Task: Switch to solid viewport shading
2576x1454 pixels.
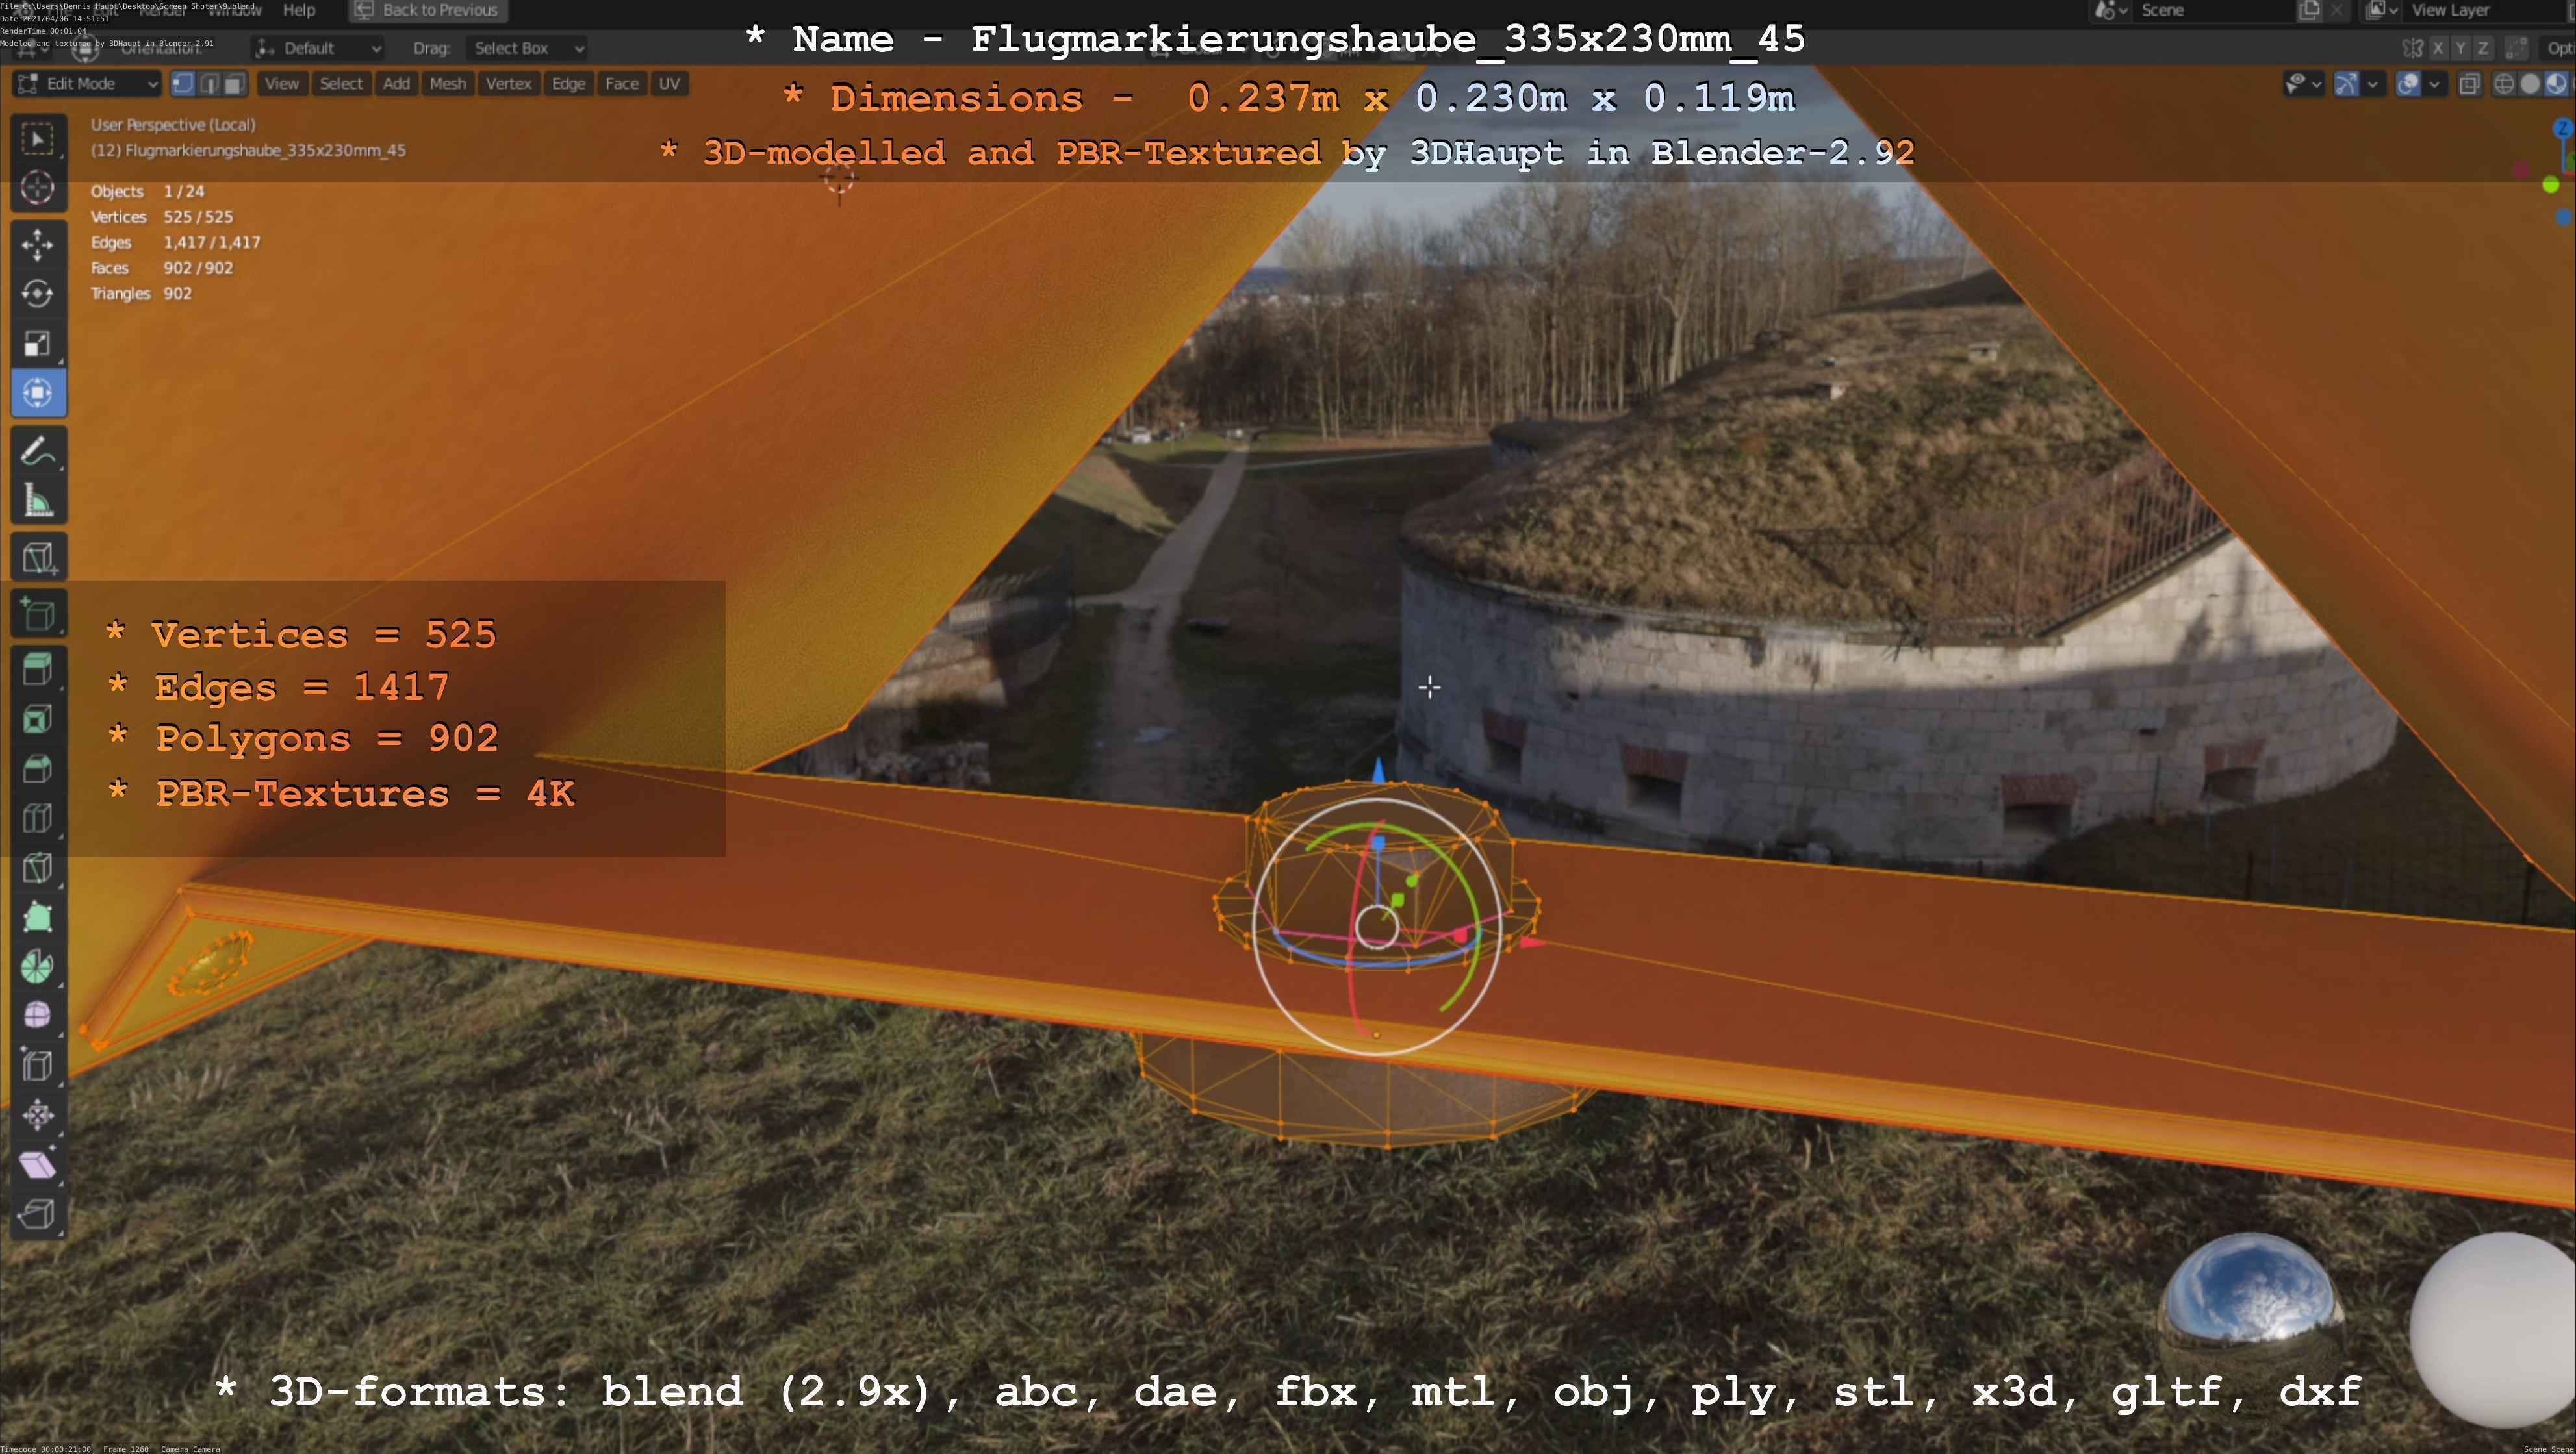Action: coord(2529,84)
